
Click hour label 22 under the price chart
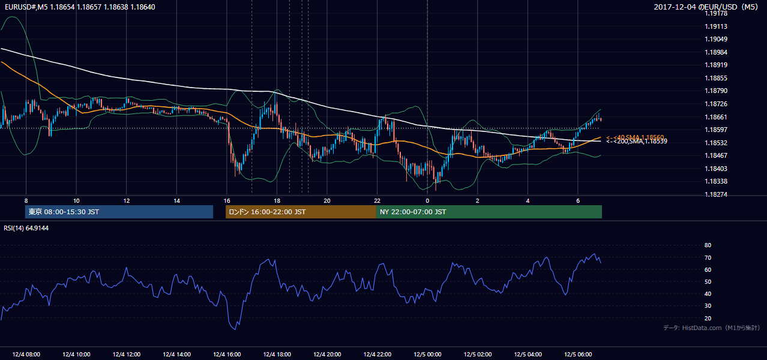[377, 200]
